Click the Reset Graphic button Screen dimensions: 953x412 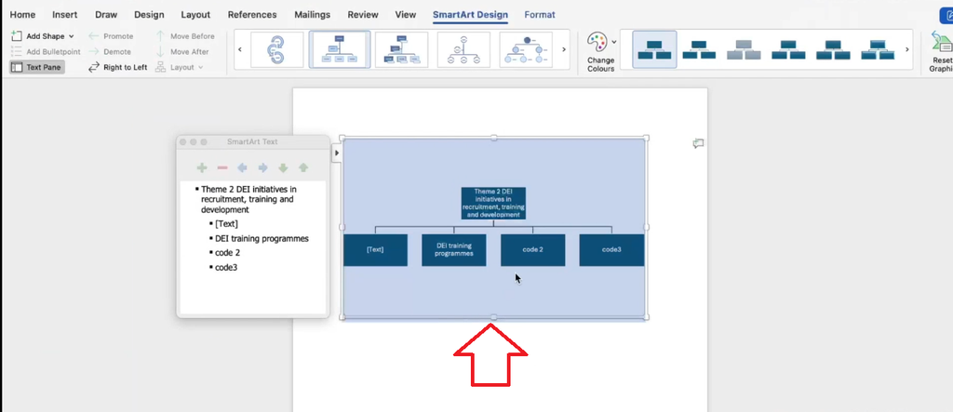click(942, 52)
